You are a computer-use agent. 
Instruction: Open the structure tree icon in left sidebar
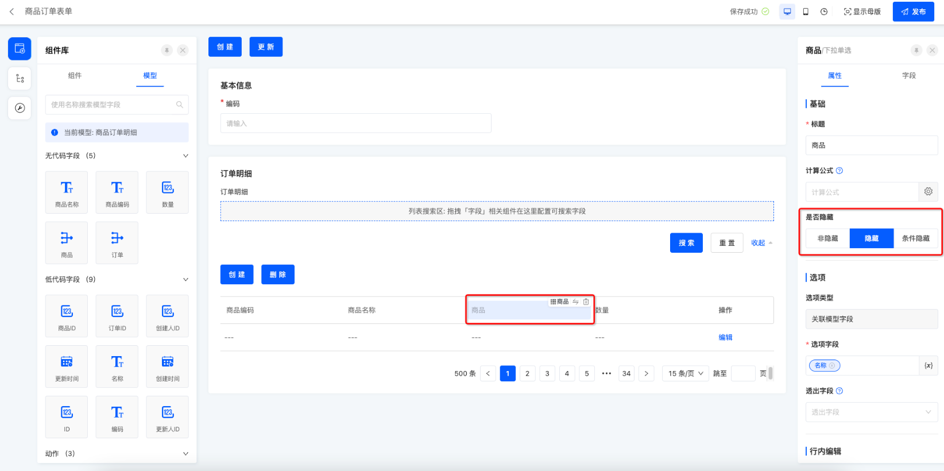20,79
